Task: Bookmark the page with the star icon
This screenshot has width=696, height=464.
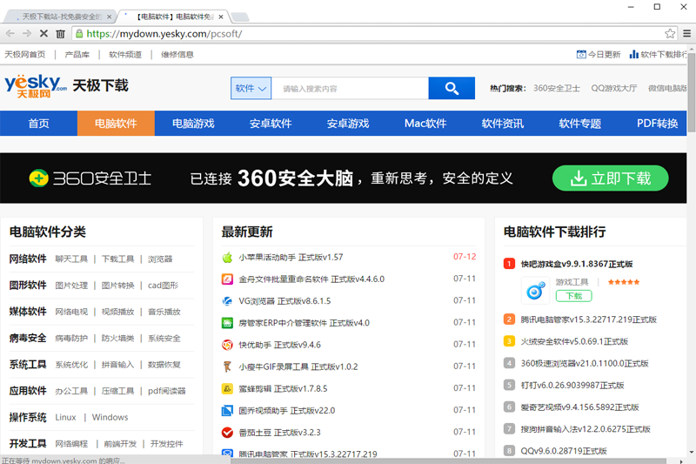Action: pyautogui.click(x=670, y=33)
